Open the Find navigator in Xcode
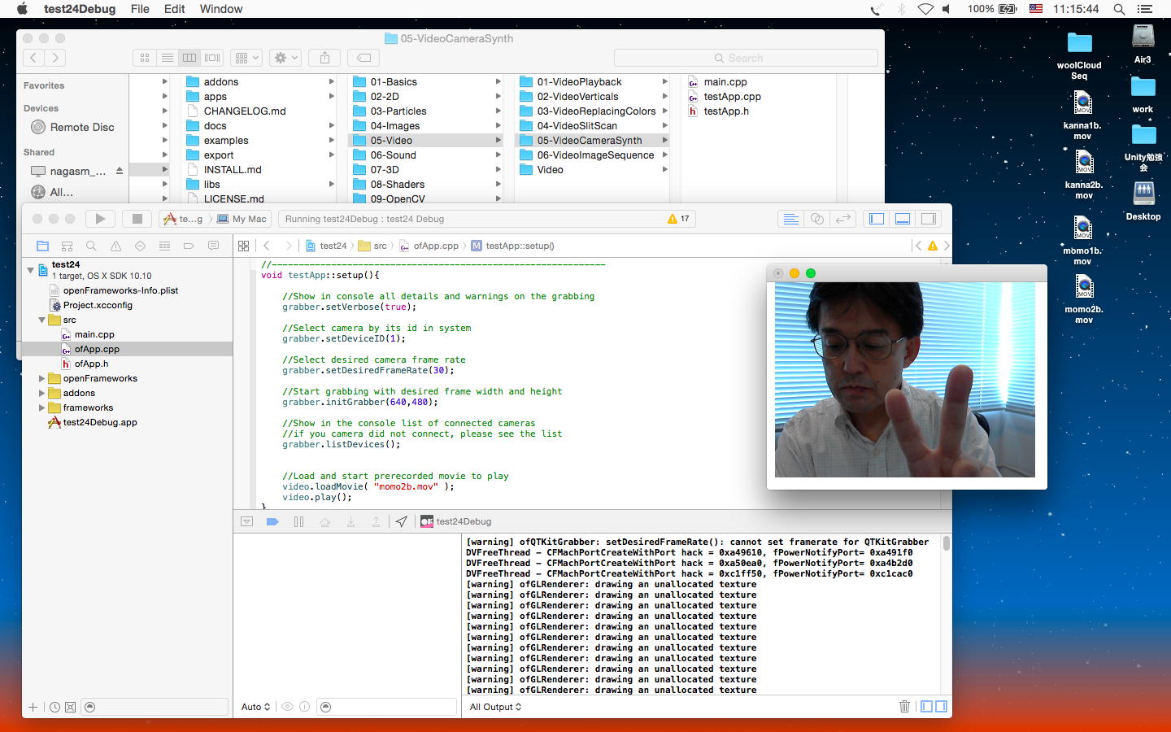This screenshot has width=1171, height=732. (x=91, y=246)
